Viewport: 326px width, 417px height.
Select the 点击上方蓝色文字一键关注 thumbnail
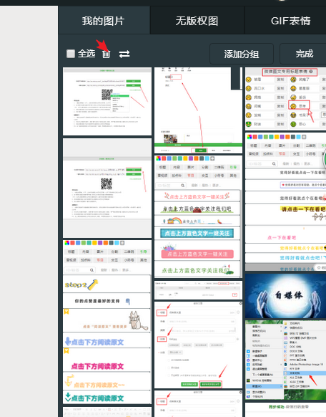(199, 217)
